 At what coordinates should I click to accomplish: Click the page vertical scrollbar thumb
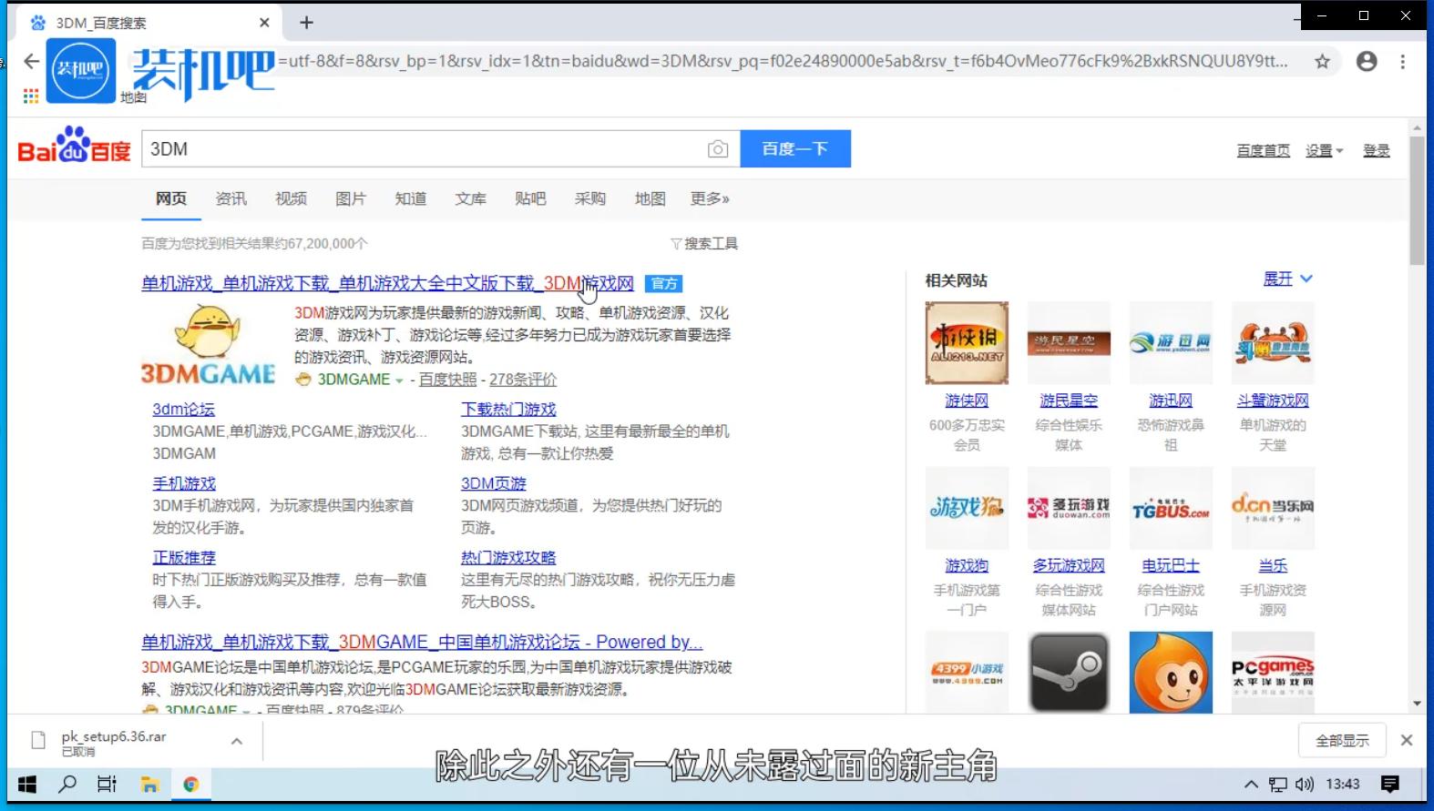pos(1416,200)
